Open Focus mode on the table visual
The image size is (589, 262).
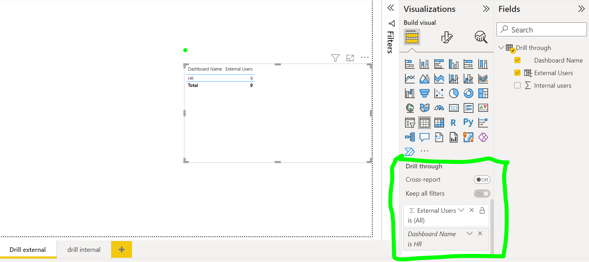click(350, 58)
